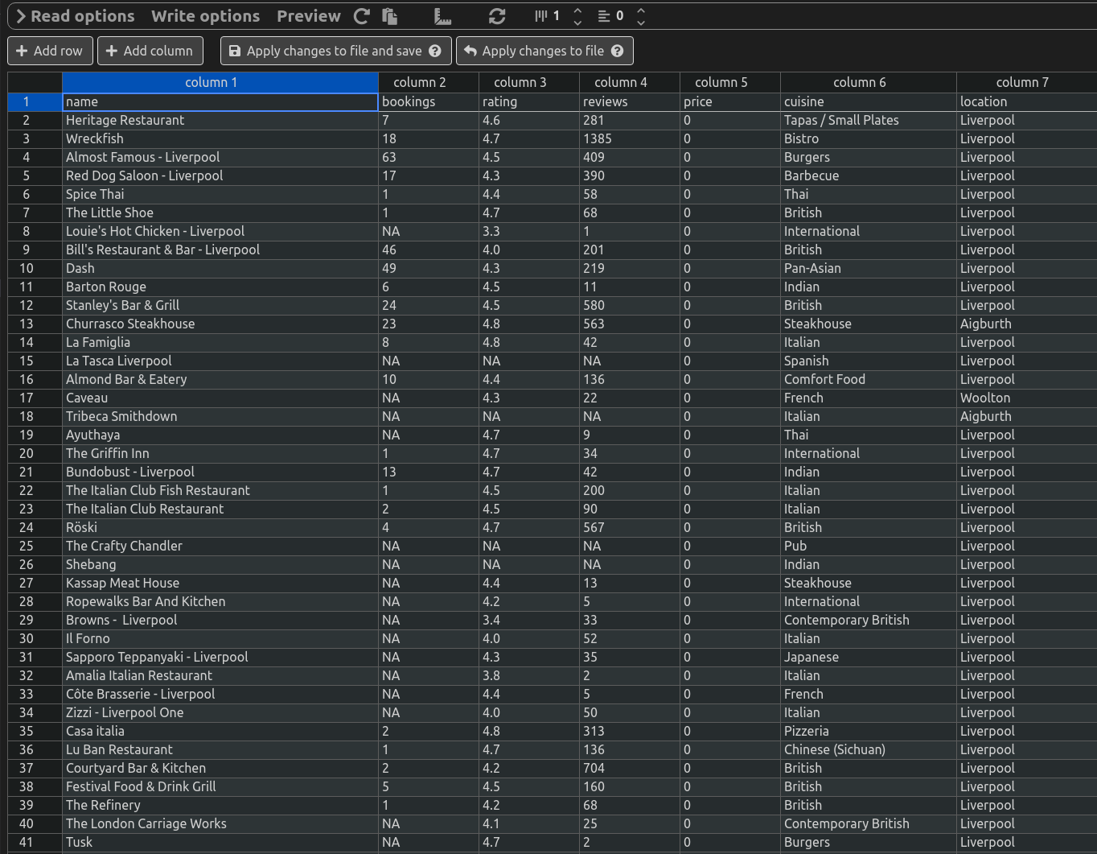Click the clipboard paste icon
The height and width of the screenshot is (854, 1097).
coord(390,16)
